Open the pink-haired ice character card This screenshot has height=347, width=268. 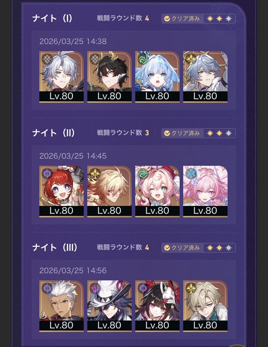[205, 192]
